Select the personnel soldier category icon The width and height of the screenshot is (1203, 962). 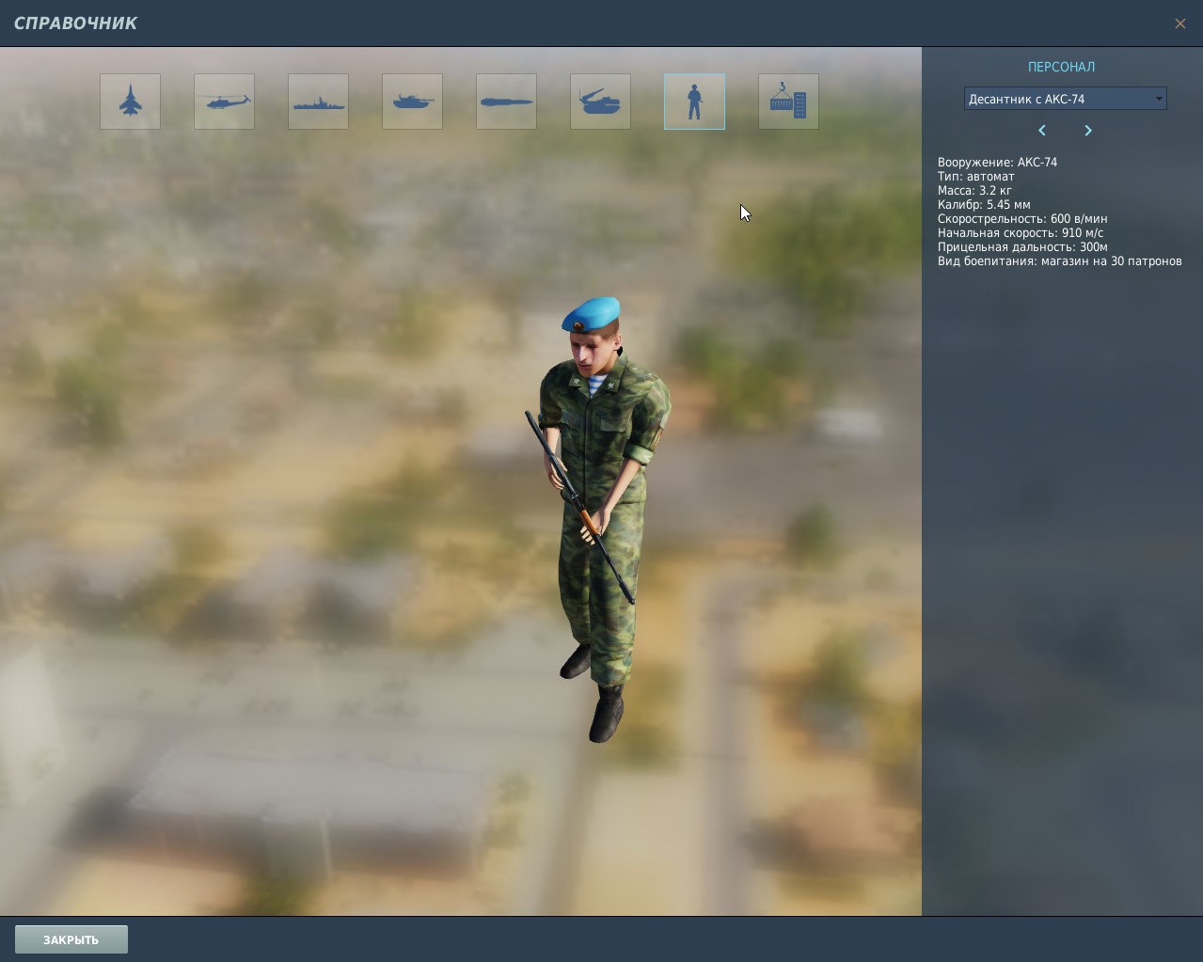click(694, 102)
